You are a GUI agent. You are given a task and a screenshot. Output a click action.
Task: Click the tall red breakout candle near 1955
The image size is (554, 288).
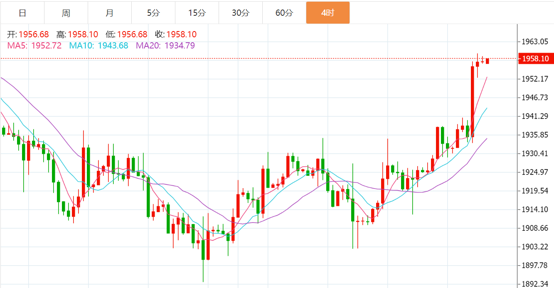[x=473, y=102]
